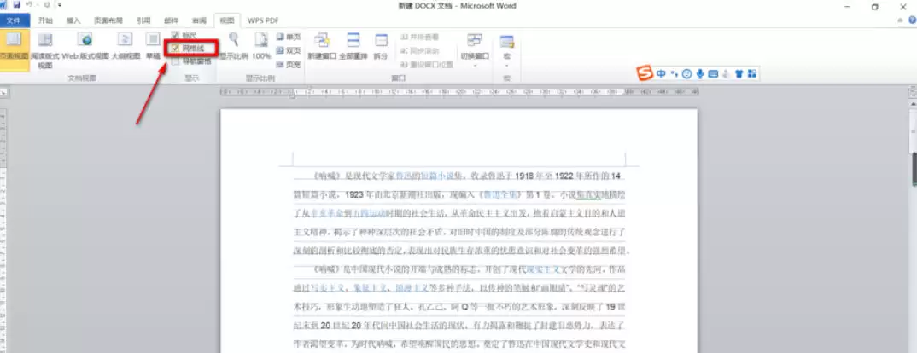Image resolution: width=917 pixels, height=353 pixels.
Task: Click Synchronous Scrolling (同步滚动)
Action: 418,50
